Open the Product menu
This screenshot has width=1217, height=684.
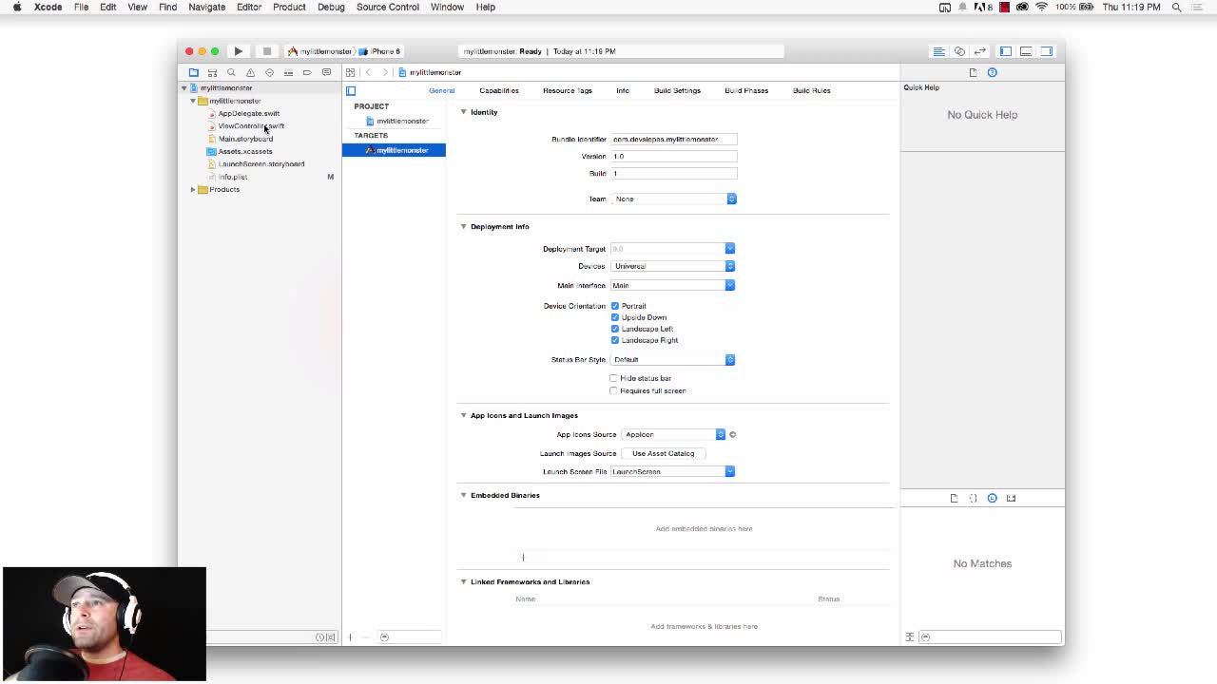point(289,7)
